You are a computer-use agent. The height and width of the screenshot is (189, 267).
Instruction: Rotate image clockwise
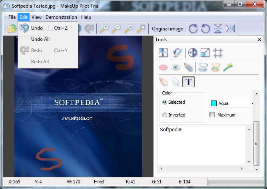[x=193, y=28]
